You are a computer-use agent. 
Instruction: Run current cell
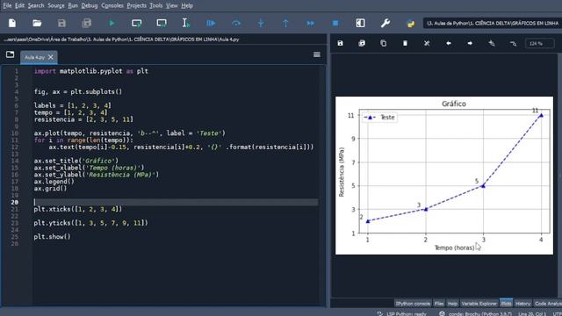pos(137,24)
